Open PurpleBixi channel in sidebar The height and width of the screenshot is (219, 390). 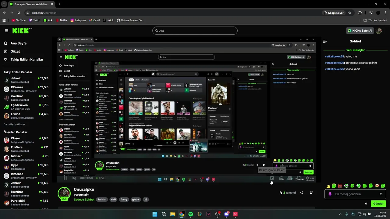26,203
